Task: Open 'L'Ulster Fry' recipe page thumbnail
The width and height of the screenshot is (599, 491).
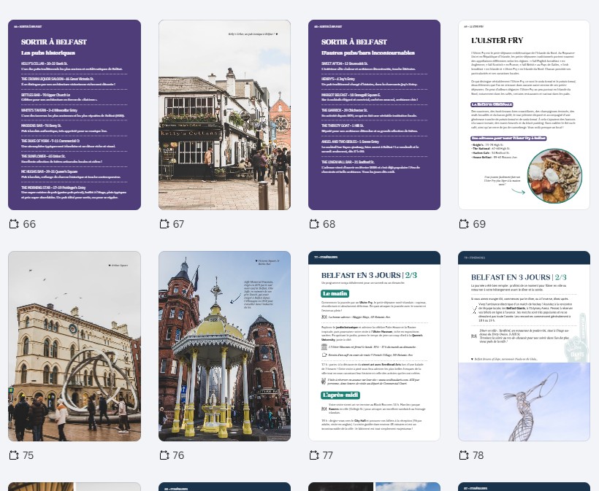Action: click(524, 115)
